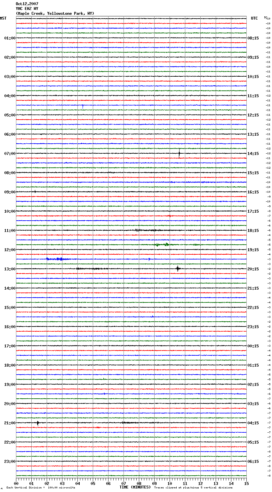Click the blue spike on the 04:30 trace

click(83, 106)
